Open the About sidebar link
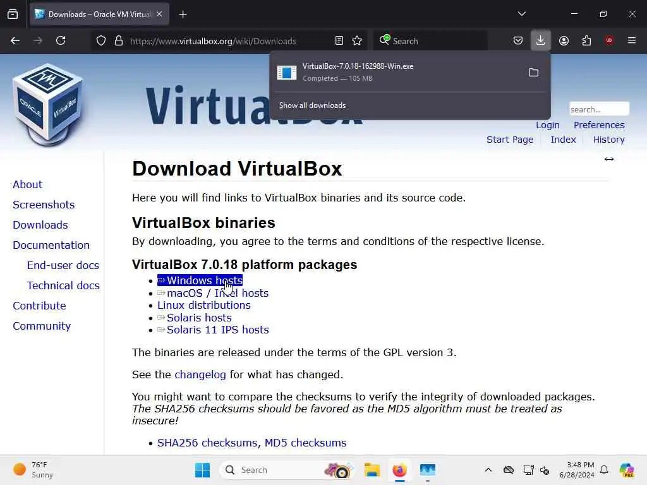Image resolution: width=647 pixels, height=485 pixels. (x=27, y=184)
